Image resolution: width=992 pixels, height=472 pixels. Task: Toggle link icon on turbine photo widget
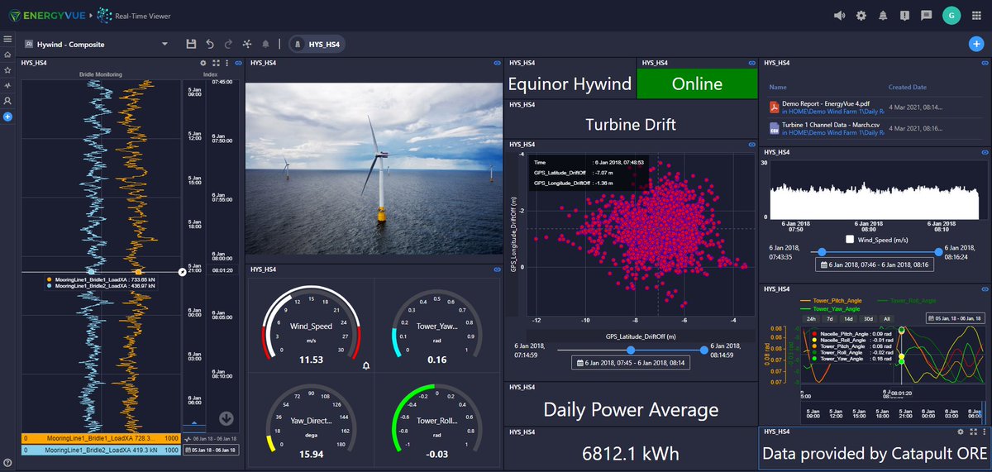(x=497, y=63)
